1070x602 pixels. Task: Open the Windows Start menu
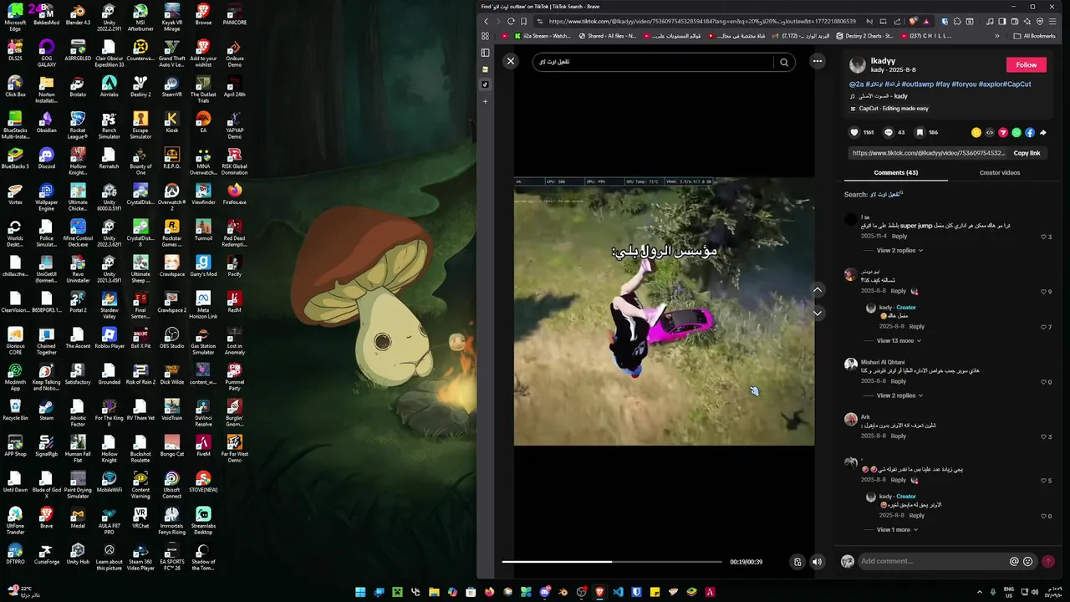click(360, 592)
